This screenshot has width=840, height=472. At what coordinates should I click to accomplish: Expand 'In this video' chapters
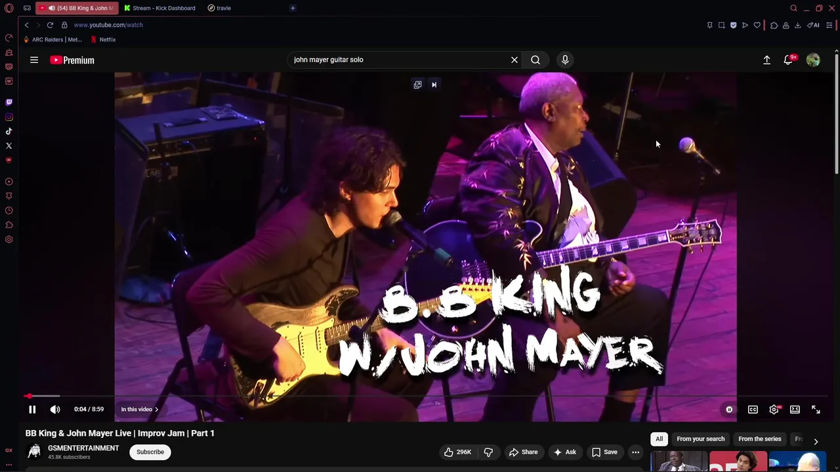click(140, 409)
